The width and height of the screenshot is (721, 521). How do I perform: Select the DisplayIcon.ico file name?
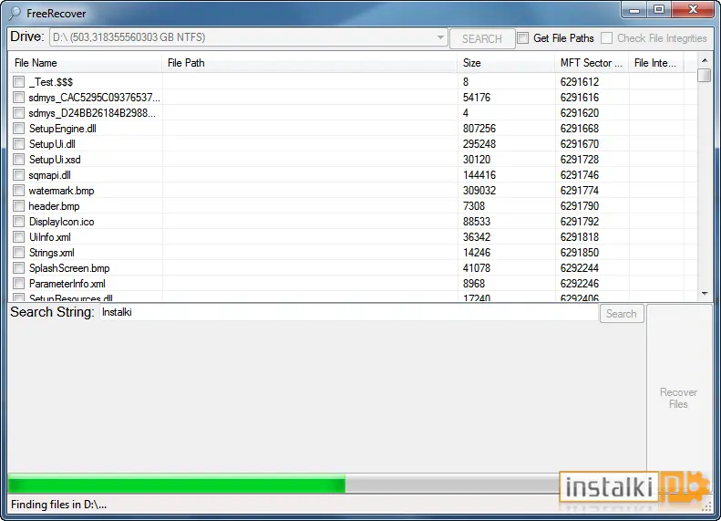[61, 222]
